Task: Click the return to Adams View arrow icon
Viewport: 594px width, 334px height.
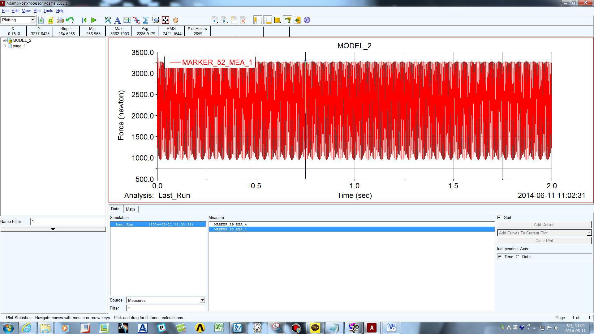Action: pyautogui.click(x=297, y=20)
